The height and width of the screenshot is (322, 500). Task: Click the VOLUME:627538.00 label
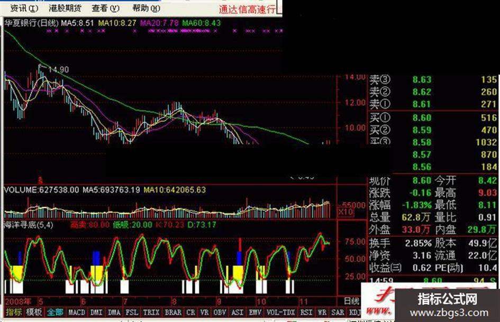pyautogui.click(x=41, y=190)
